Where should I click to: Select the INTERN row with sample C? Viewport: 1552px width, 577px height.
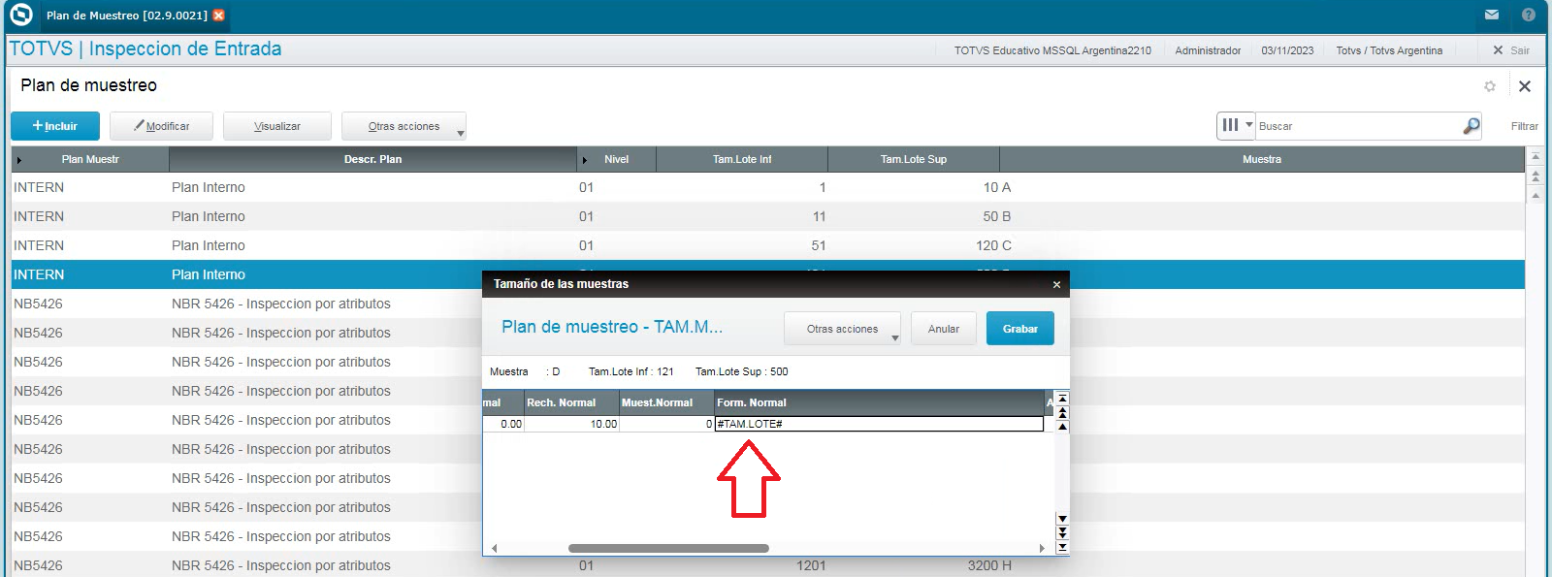[768, 245]
